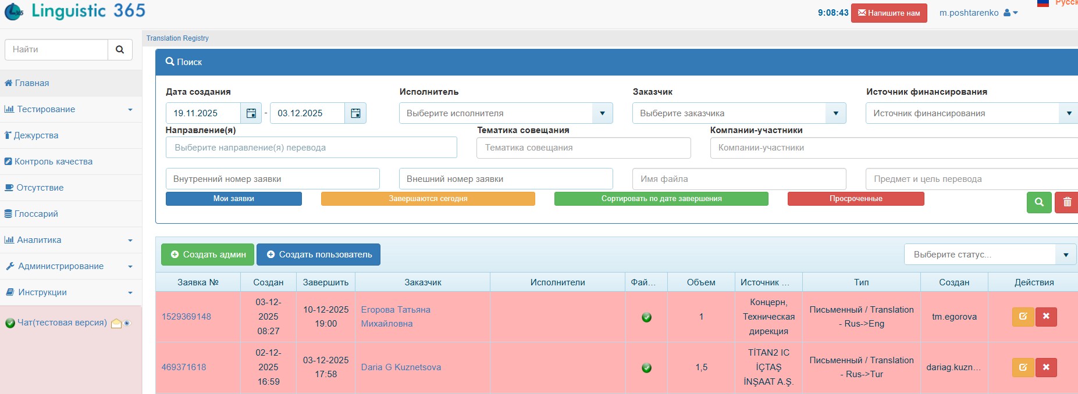
Task: Click the magnifier icon beside the Найти field
Action: [x=120, y=49]
